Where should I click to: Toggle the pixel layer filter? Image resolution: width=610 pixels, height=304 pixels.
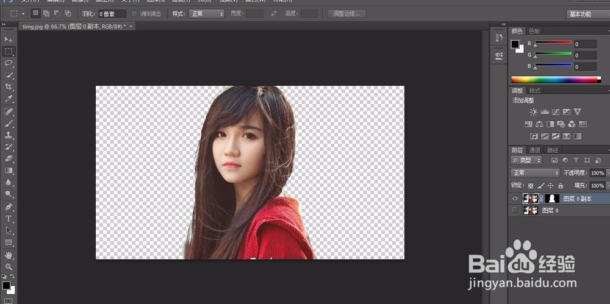click(554, 160)
